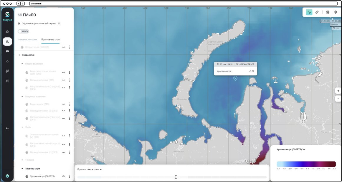The image size is (342, 182).
Task: Show the Высота волн (GFS) layer
Action: point(63,104)
